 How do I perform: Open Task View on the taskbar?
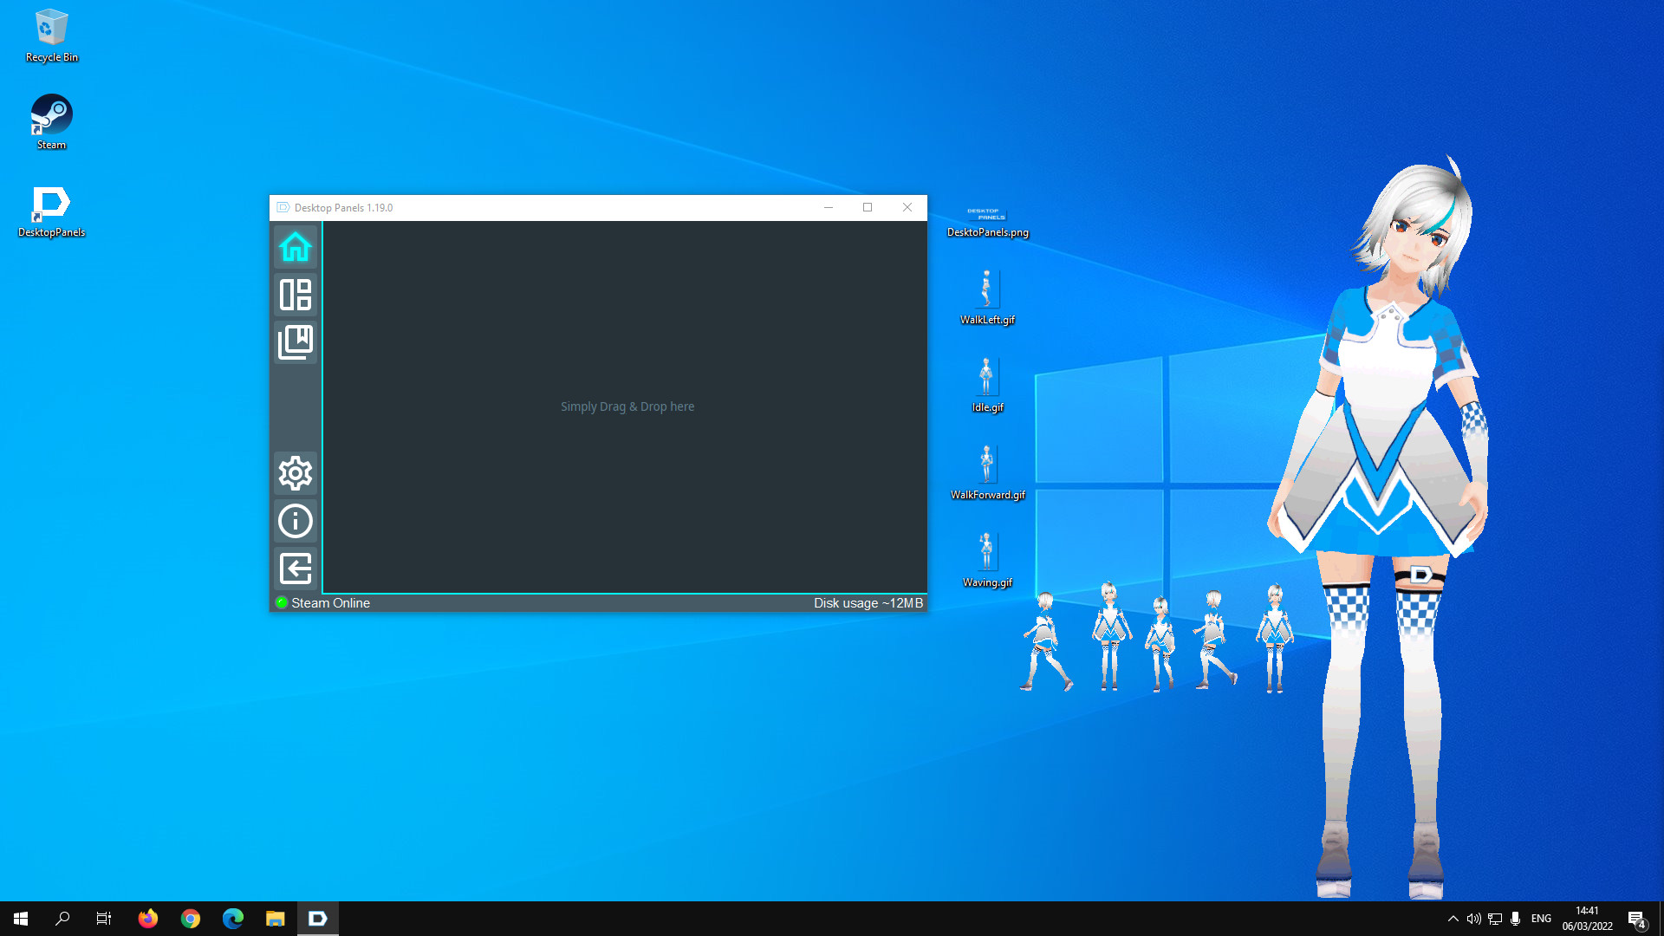point(103,918)
